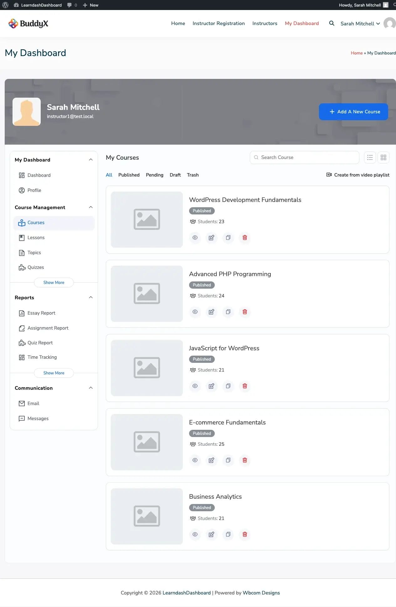Duplicate the JavaScript for WordPress course

pos(228,386)
